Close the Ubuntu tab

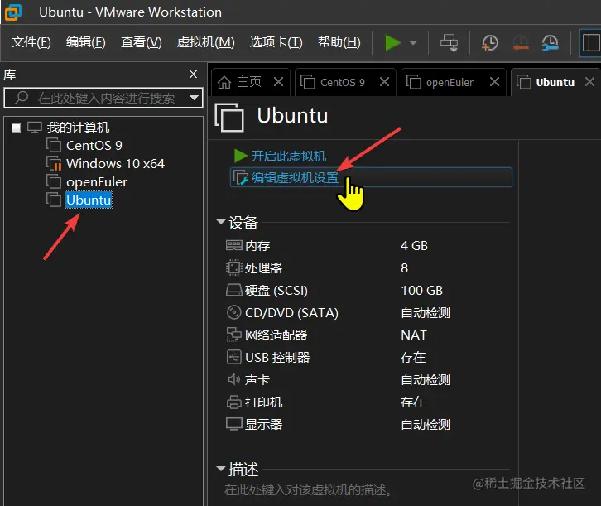click(x=590, y=82)
